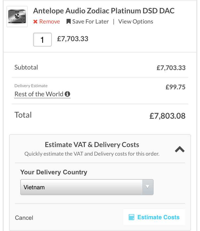Click the quantity input field showing 1
200x231 pixels.
(42, 40)
